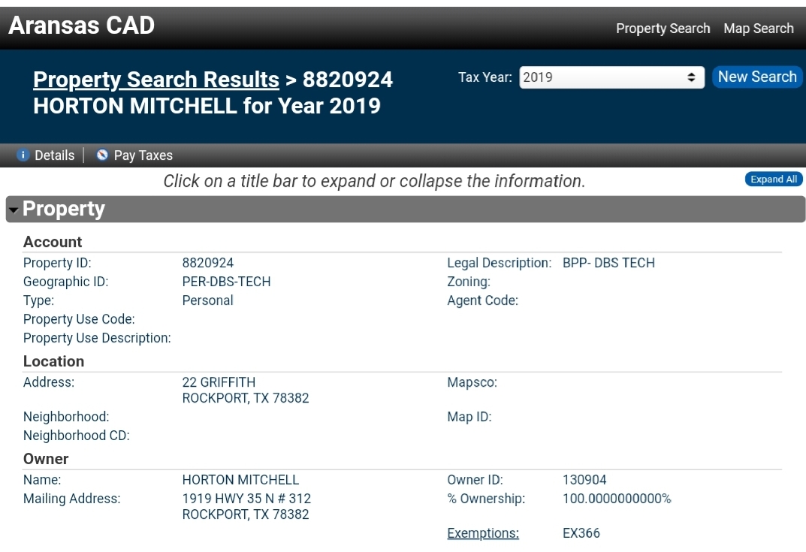The width and height of the screenshot is (806, 552).
Task: Click the Neighborhood CD label
Action: click(x=76, y=436)
